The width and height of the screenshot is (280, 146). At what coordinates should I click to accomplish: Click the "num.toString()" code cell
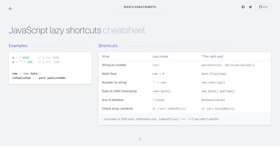pyautogui.click(x=213, y=82)
